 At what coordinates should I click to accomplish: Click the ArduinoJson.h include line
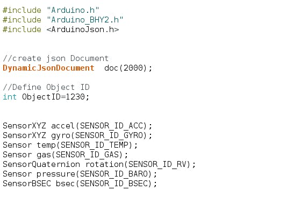pyautogui.click(x=61, y=29)
